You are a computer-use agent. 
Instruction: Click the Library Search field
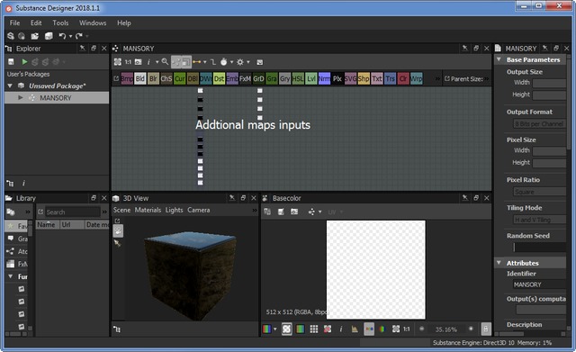[x=72, y=212]
